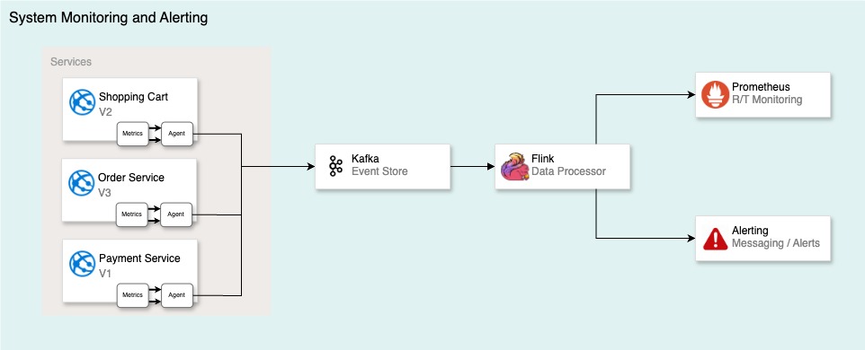This screenshot has height=350, width=865.
Task: Select the Flink squirrel icon
Action: point(514,167)
